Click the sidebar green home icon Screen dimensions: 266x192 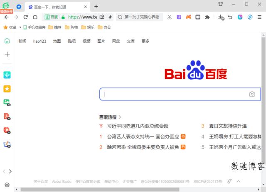7,41
